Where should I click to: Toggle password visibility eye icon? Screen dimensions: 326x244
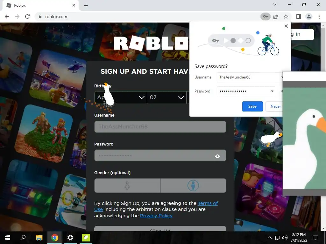click(x=217, y=156)
